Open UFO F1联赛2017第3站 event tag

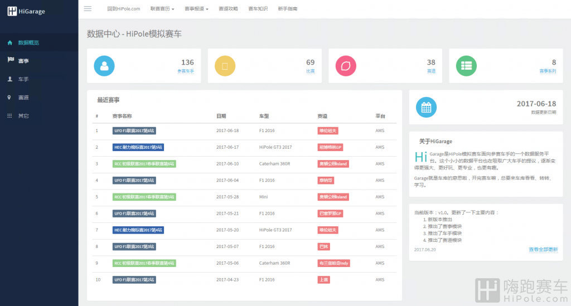click(x=134, y=247)
